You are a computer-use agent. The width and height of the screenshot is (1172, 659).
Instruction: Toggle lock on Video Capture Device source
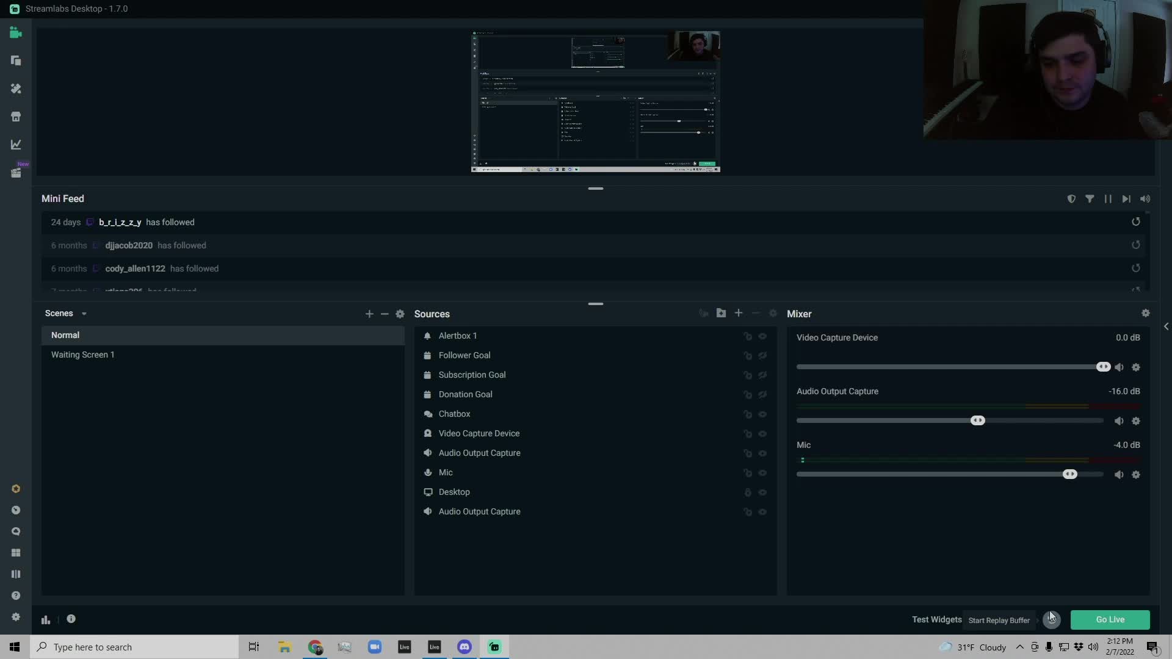tap(748, 434)
